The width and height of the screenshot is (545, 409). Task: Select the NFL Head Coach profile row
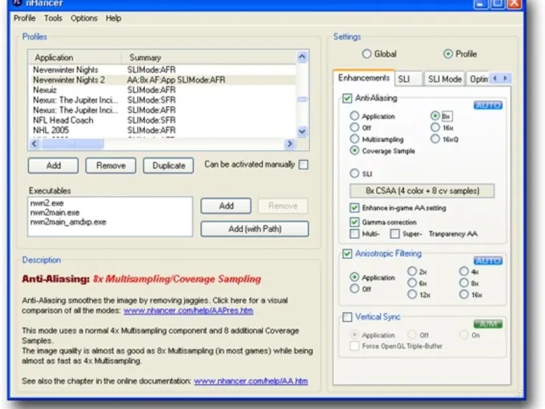[x=163, y=121]
